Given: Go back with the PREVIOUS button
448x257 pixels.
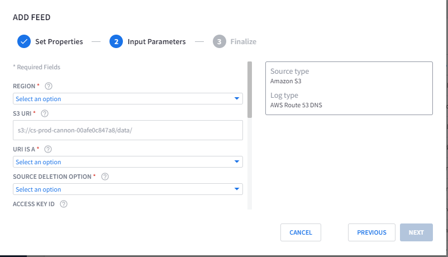Looking at the screenshot, I should coord(371,232).
